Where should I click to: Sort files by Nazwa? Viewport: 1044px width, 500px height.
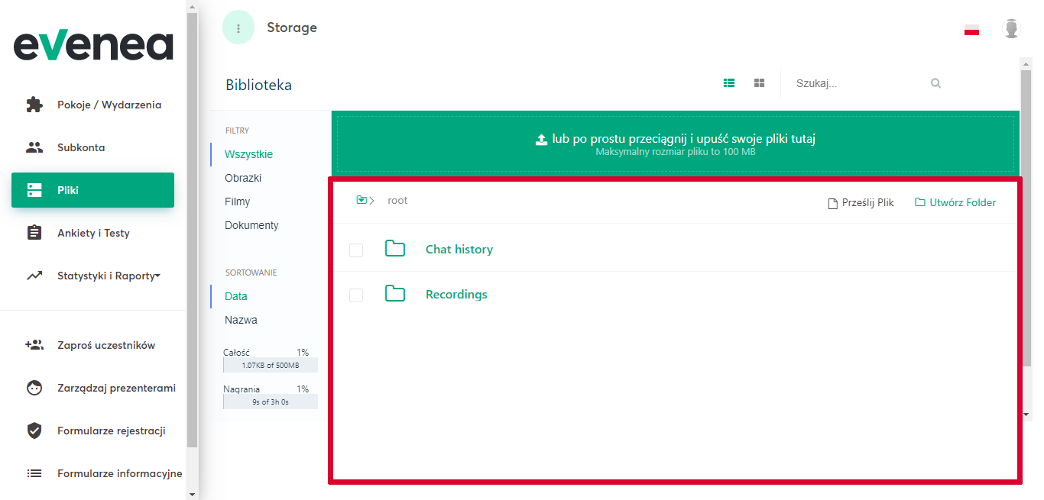click(x=241, y=320)
